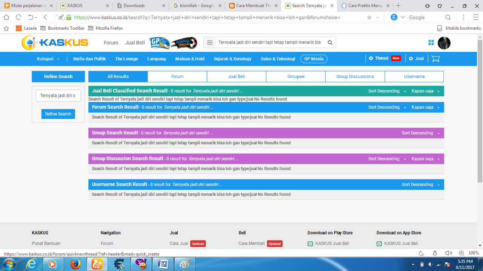Open the Windows Start menu
483x271 pixels.
(9, 264)
